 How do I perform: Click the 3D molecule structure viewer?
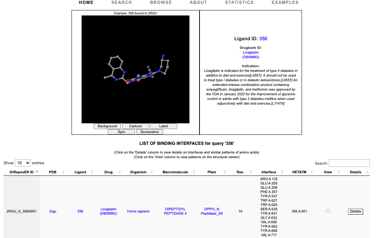(136, 69)
